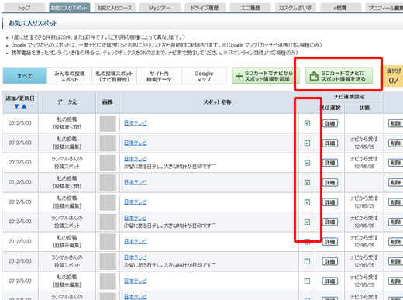Viewport: 403px width, 300px height.
Task: Click the 画像 column header
Action: pos(108,102)
